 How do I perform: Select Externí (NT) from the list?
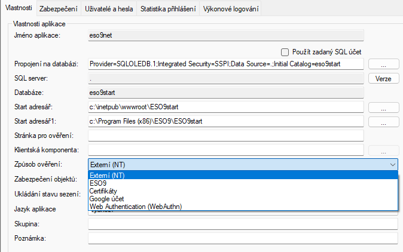(x=243, y=176)
